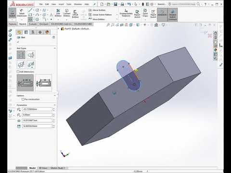Click the slot width parameter field

pos(37,121)
